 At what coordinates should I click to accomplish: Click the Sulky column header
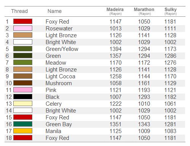171,11
